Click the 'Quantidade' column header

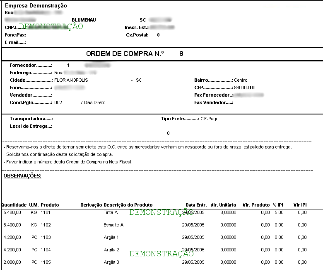click(x=14, y=205)
